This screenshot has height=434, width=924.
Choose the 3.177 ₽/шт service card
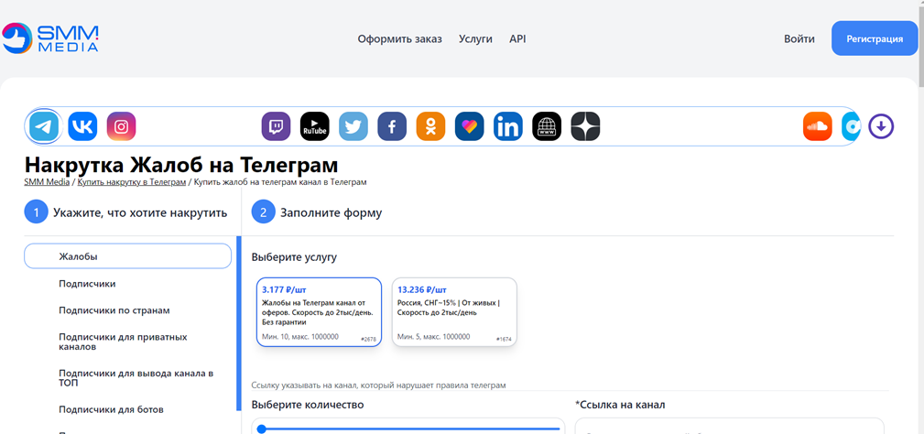[x=319, y=311]
